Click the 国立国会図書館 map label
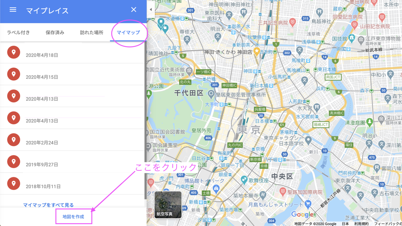Screen dimensions: 402x226 coord(167,132)
